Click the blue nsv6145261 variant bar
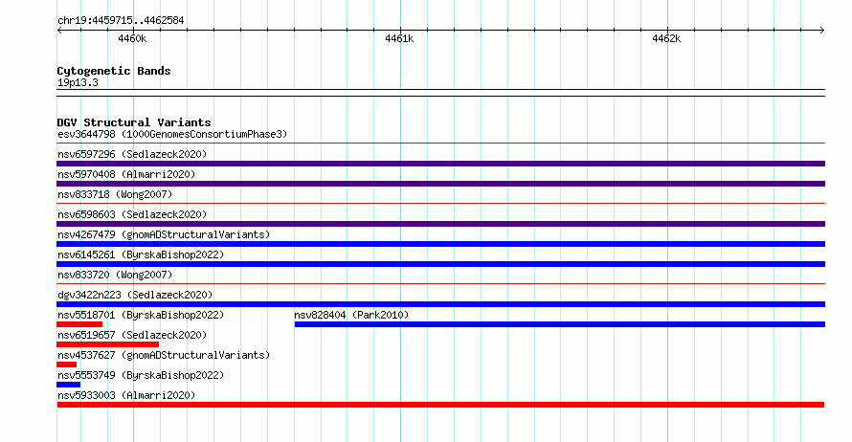 point(440,264)
